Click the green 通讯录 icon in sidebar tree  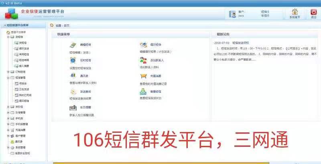point(12,142)
